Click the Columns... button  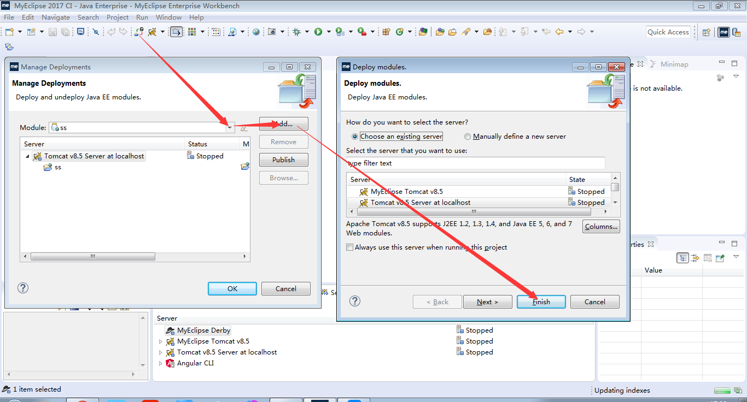[601, 227]
